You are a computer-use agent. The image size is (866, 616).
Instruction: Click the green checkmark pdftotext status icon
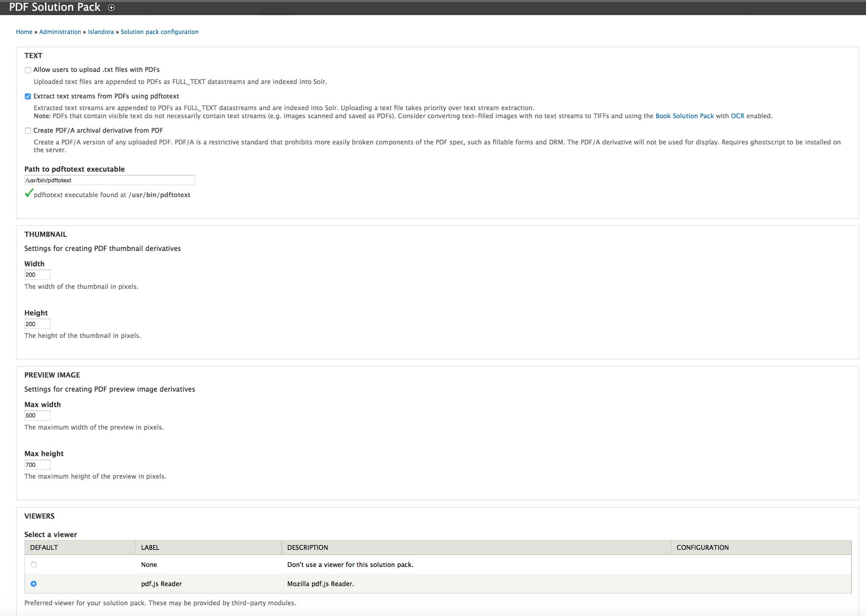click(x=29, y=193)
